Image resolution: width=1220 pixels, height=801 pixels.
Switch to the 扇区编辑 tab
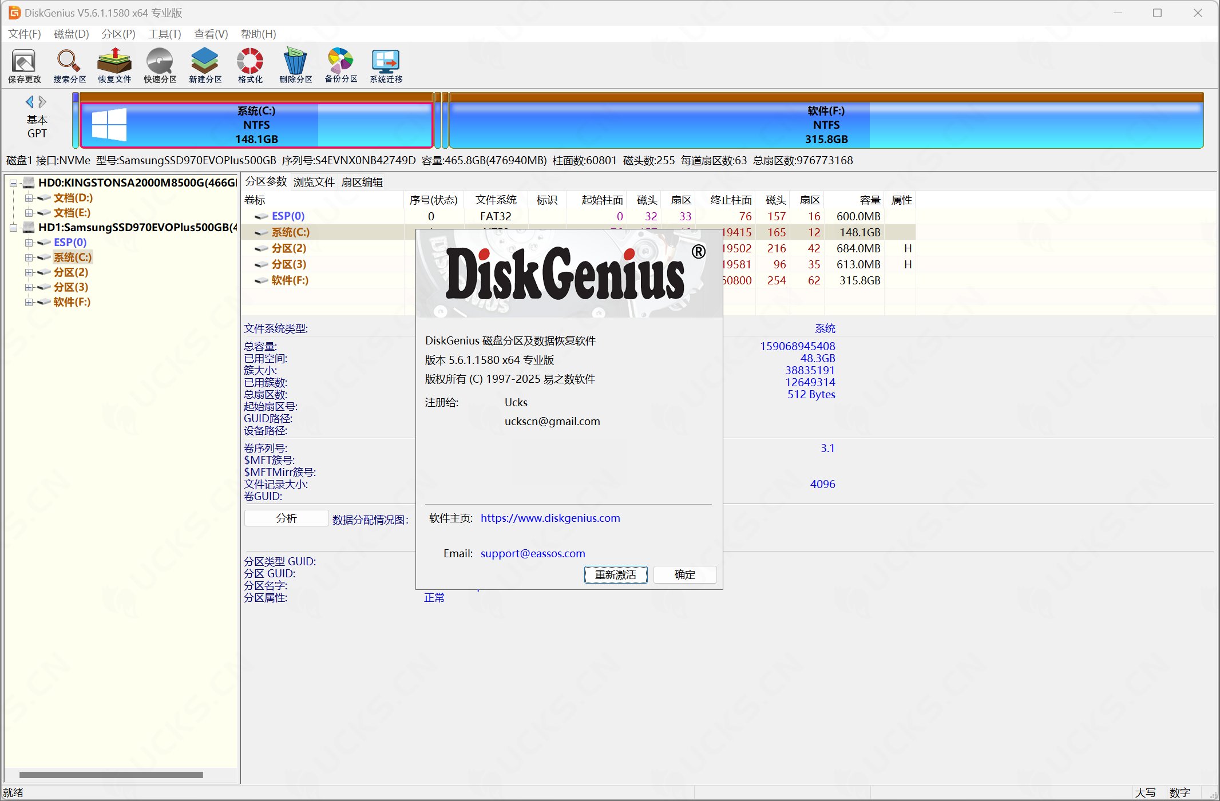pyautogui.click(x=362, y=182)
